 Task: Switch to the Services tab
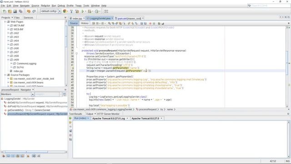click(28, 18)
